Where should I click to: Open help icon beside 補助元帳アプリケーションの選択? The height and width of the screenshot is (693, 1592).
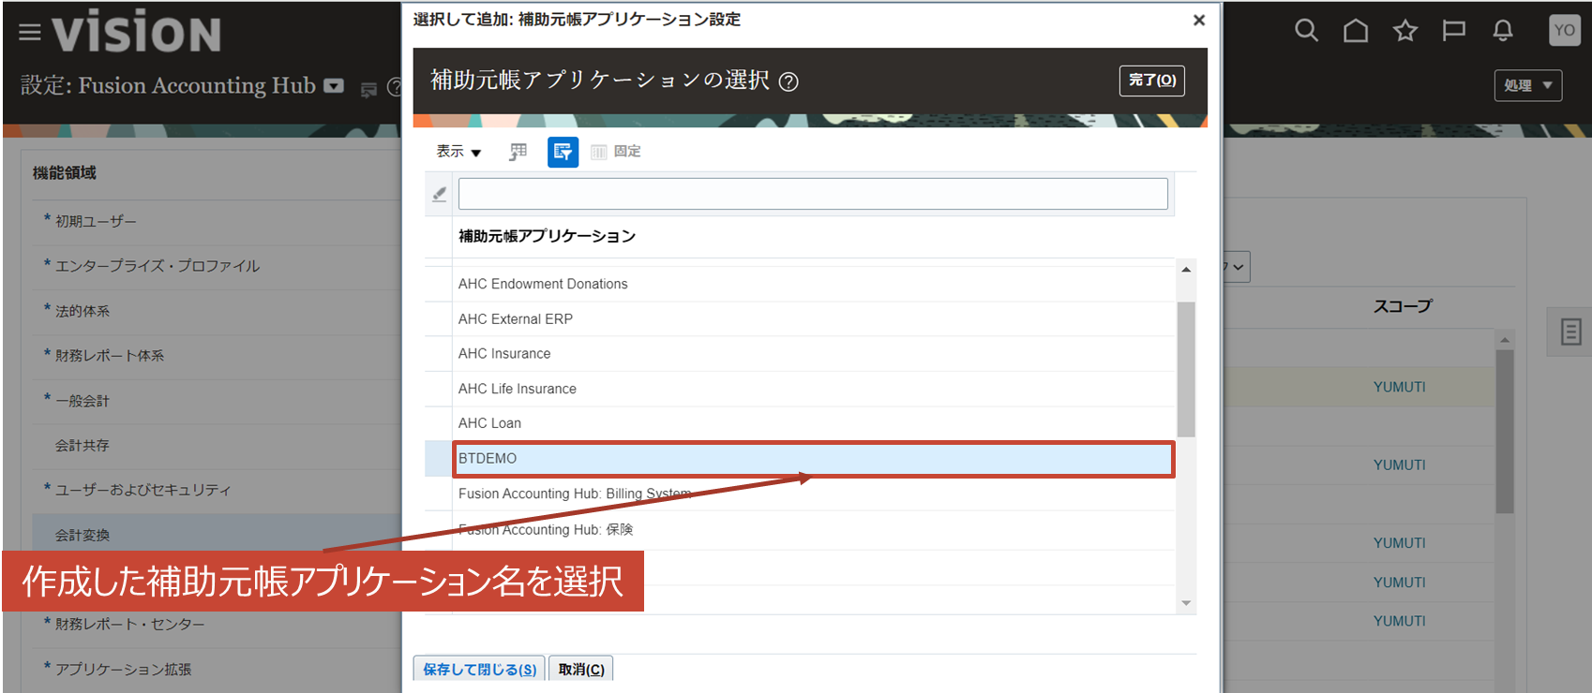(x=789, y=82)
